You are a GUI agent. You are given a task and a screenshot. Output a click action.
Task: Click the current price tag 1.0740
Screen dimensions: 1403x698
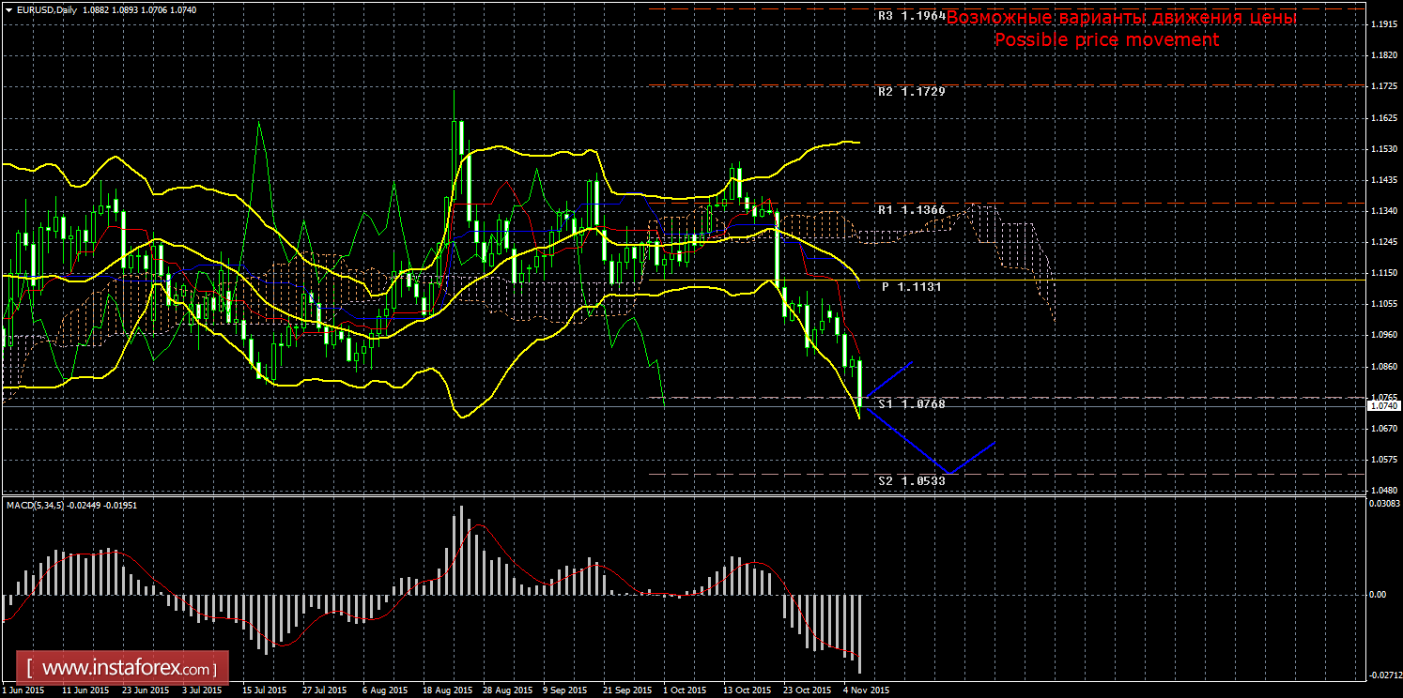1383,406
